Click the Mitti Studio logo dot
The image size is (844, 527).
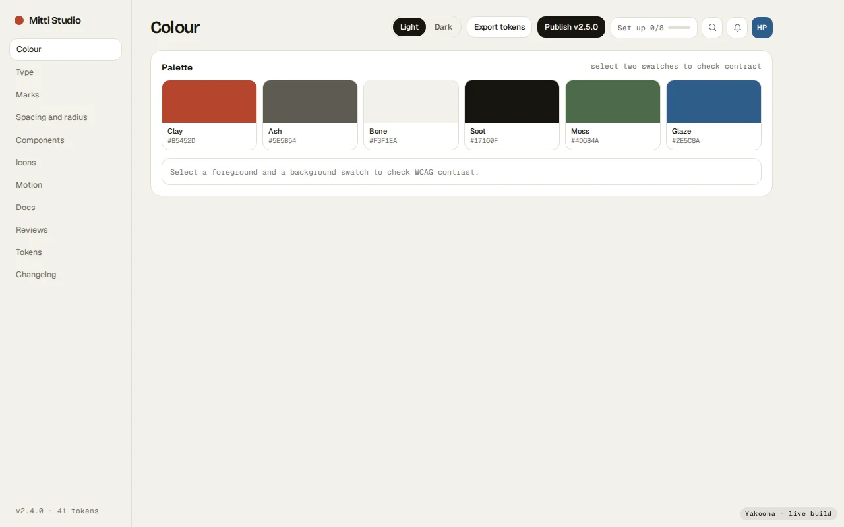tap(19, 20)
